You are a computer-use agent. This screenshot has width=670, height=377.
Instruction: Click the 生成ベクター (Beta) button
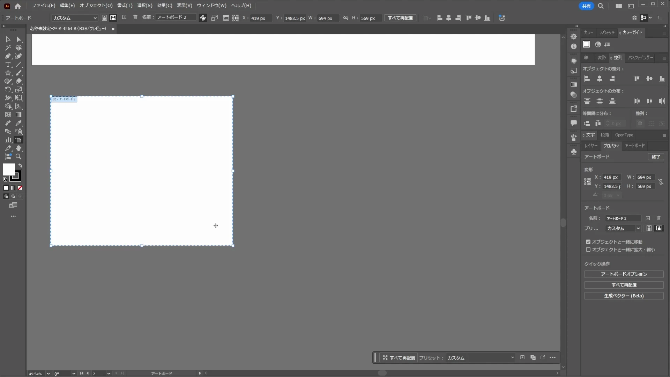pyautogui.click(x=624, y=296)
